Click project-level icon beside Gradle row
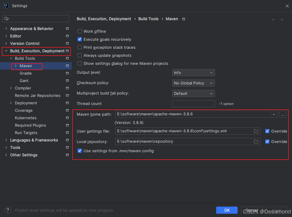The width and height of the screenshot is (292, 217). tap(67, 73)
